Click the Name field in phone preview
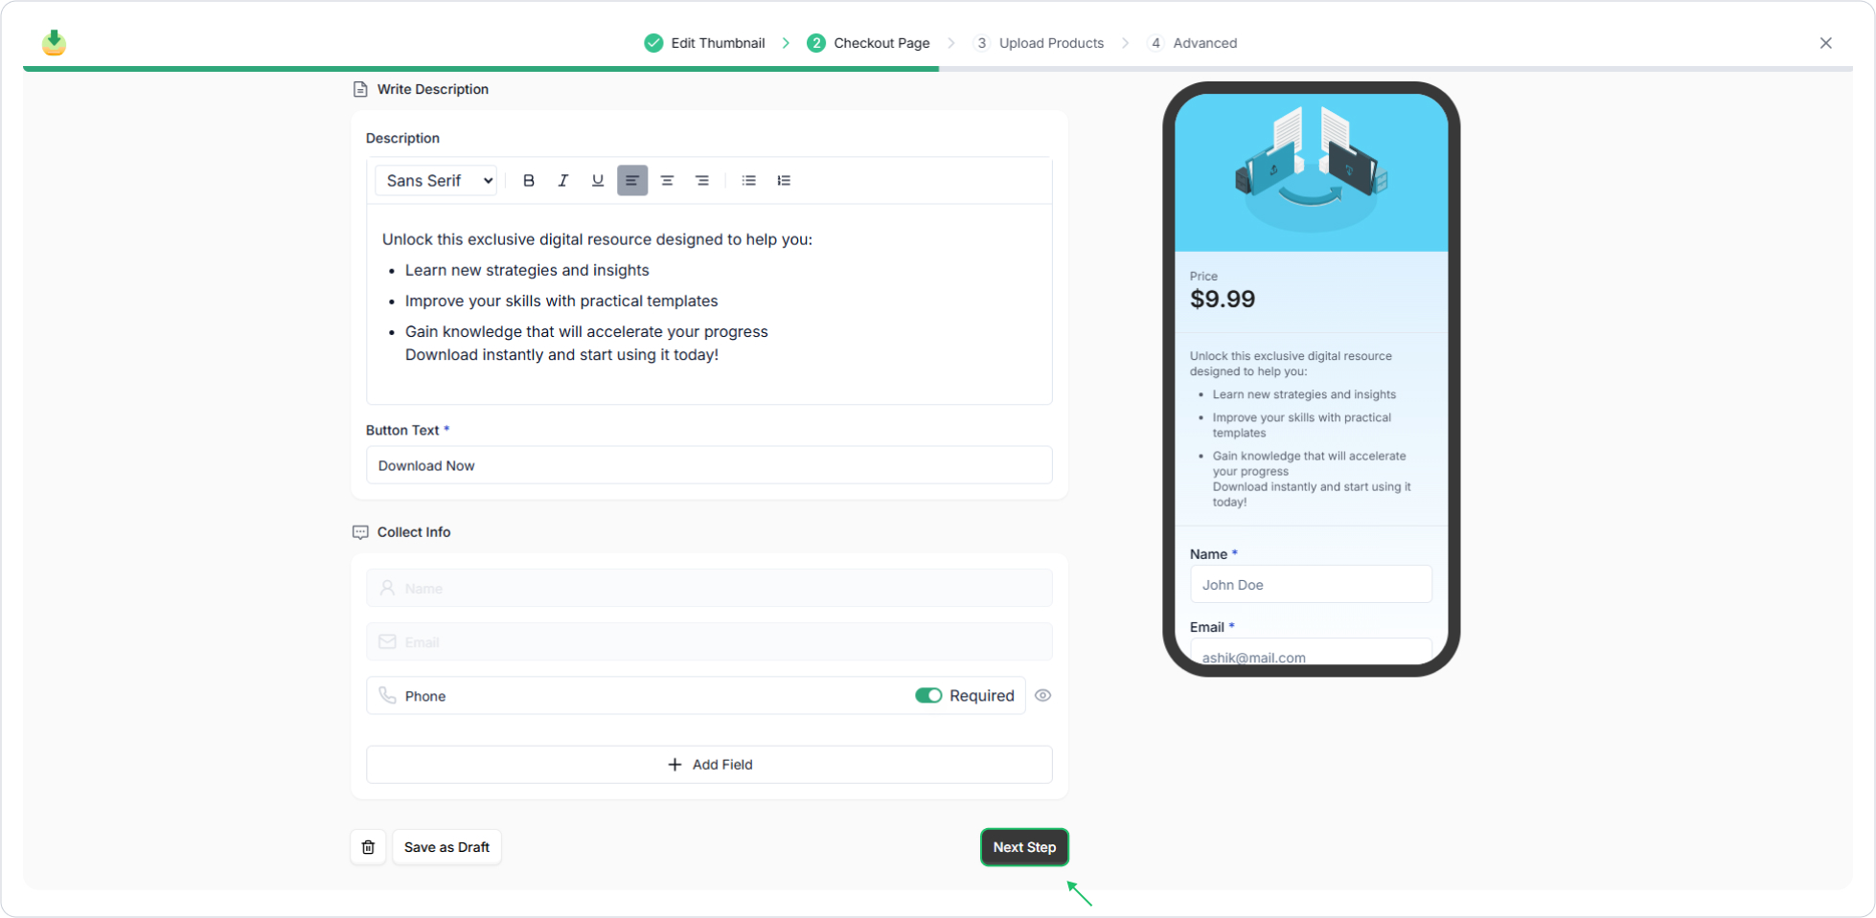1876x918 pixels. 1310,585
